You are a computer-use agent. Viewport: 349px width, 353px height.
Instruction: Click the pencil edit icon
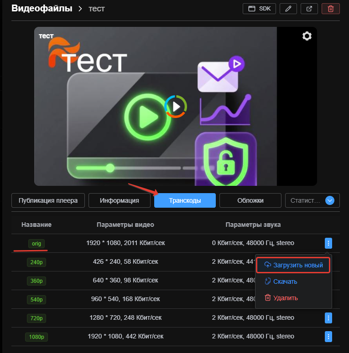point(288,9)
